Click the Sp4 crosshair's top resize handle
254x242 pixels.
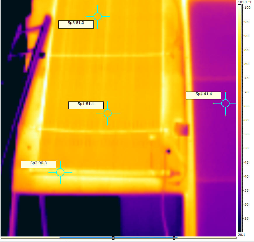pyautogui.click(x=225, y=92)
